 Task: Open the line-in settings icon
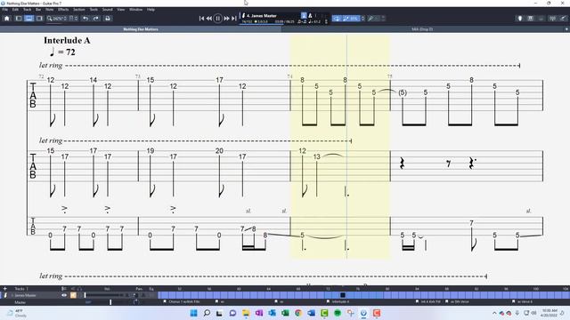[563, 19]
